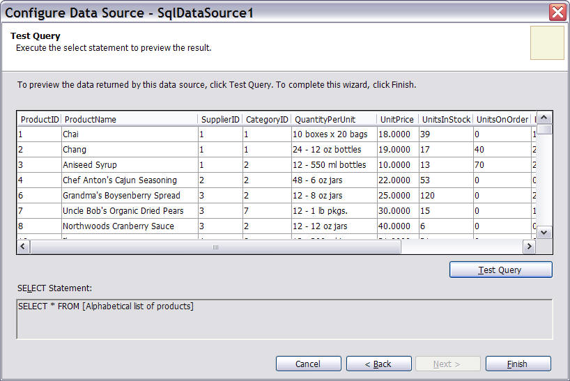This screenshot has width=570, height=381.
Task: Close the Configure Data Source dialog
Action: click(557, 12)
